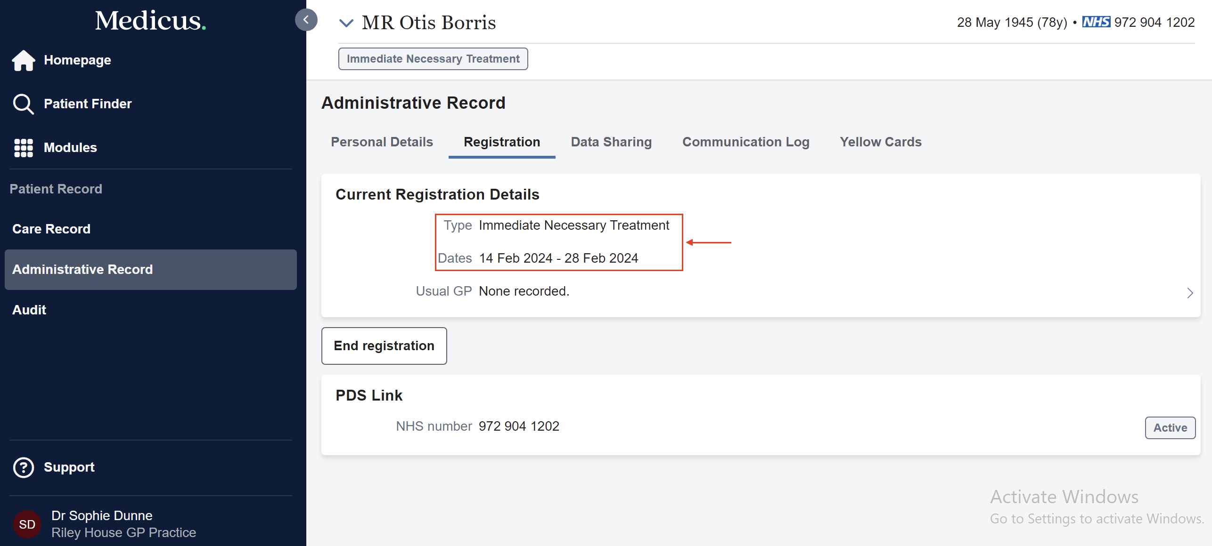Expand the patient banner chevron beside Otis Borris
Image resolution: width=1212 pixels, height=546 pixels.
(x=346, y=23)
